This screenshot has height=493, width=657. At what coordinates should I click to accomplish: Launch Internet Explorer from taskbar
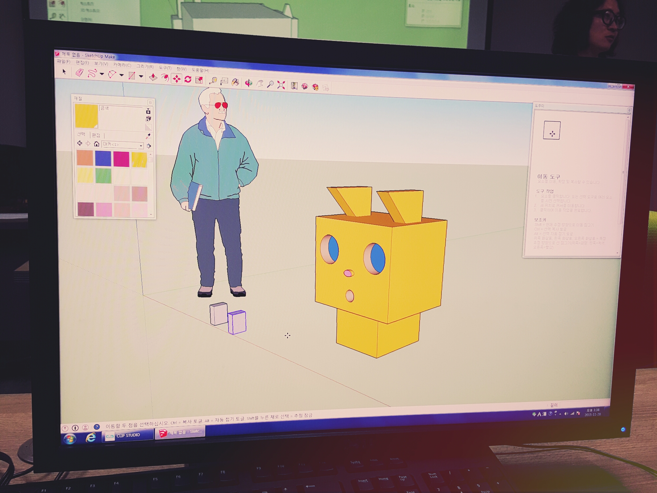91,438
